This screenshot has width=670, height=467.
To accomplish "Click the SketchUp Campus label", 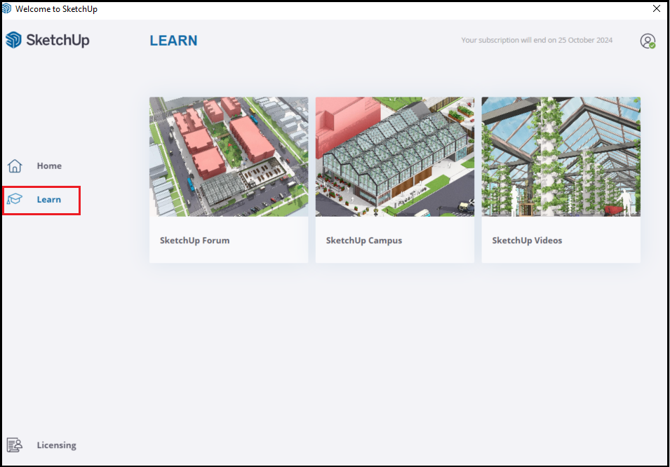I will click(x=363, y=240).
